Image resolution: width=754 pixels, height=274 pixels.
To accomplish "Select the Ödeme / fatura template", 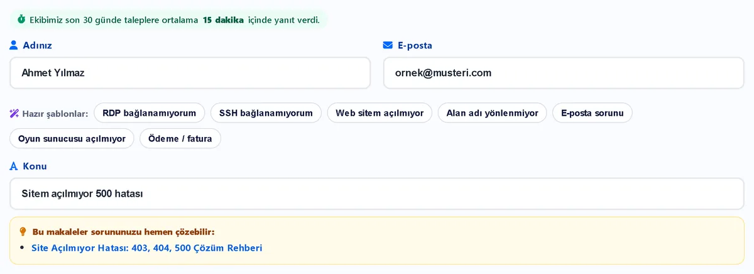I will tap(180, 138).
